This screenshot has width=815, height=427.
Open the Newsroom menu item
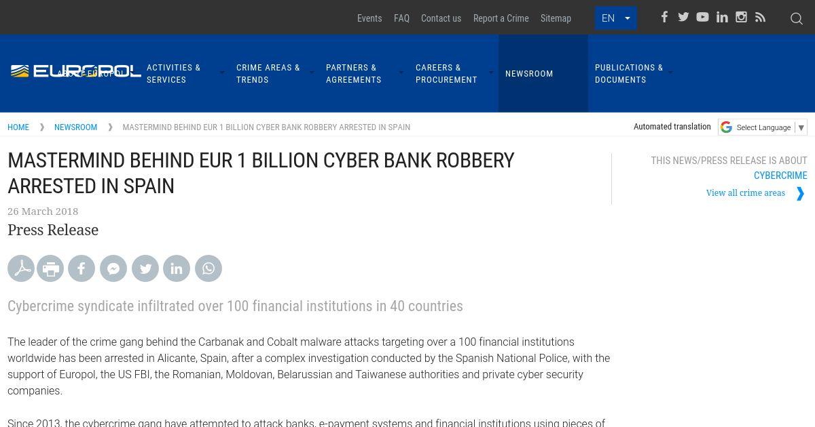(529, 73)
